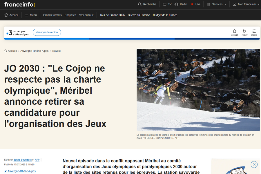
Task: Click the France 3 regional accueil home icon
Action: point(235,32)
